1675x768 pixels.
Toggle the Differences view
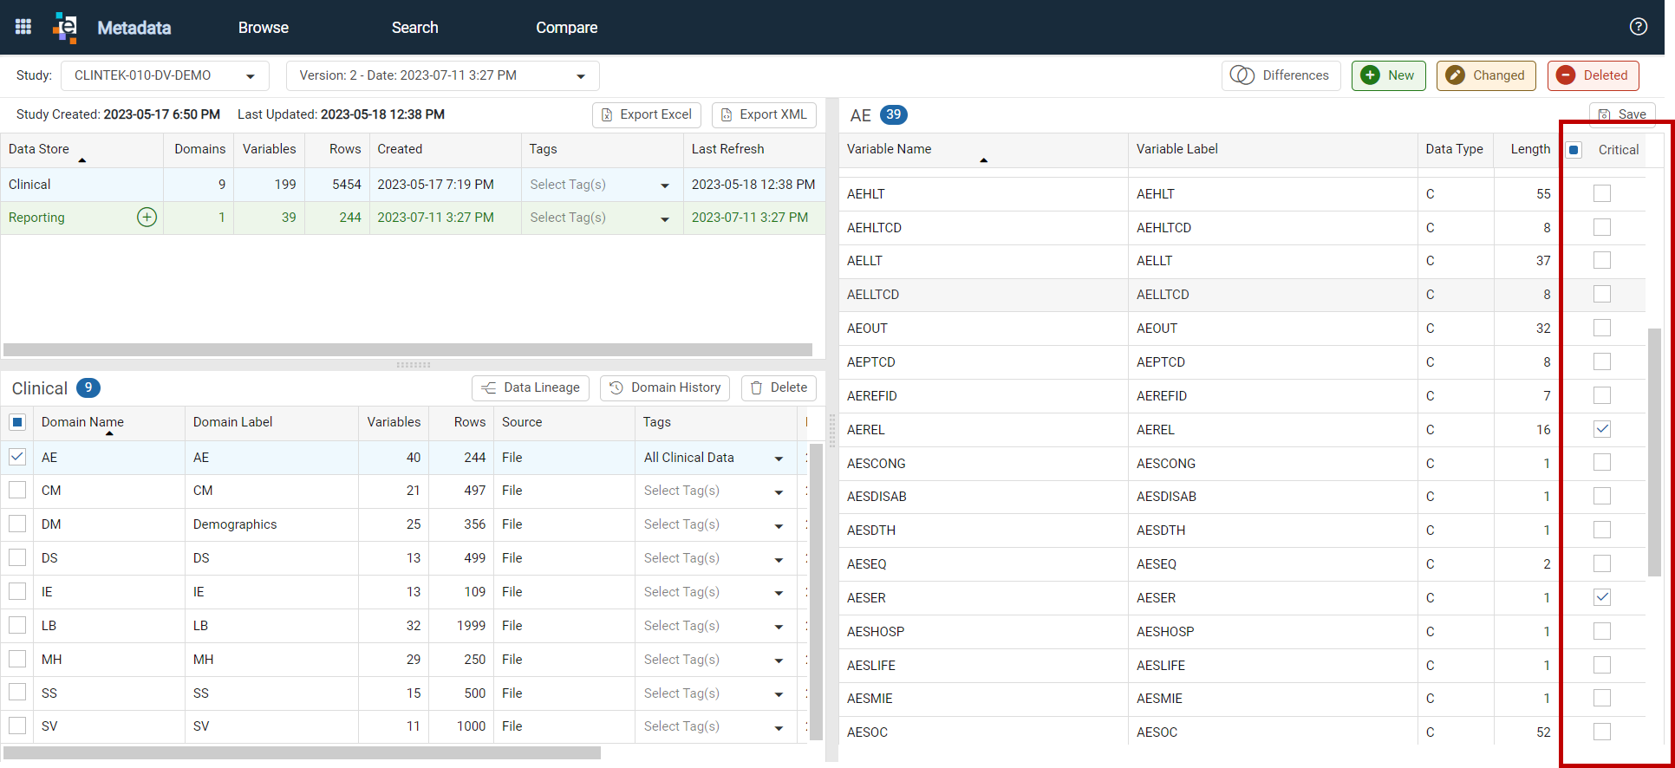tap(1281, 75)
